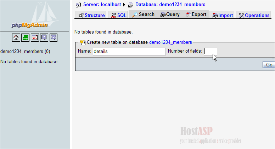Click the green Exit logout icon
The image size is (275, 149).
[x=26, y=37]
